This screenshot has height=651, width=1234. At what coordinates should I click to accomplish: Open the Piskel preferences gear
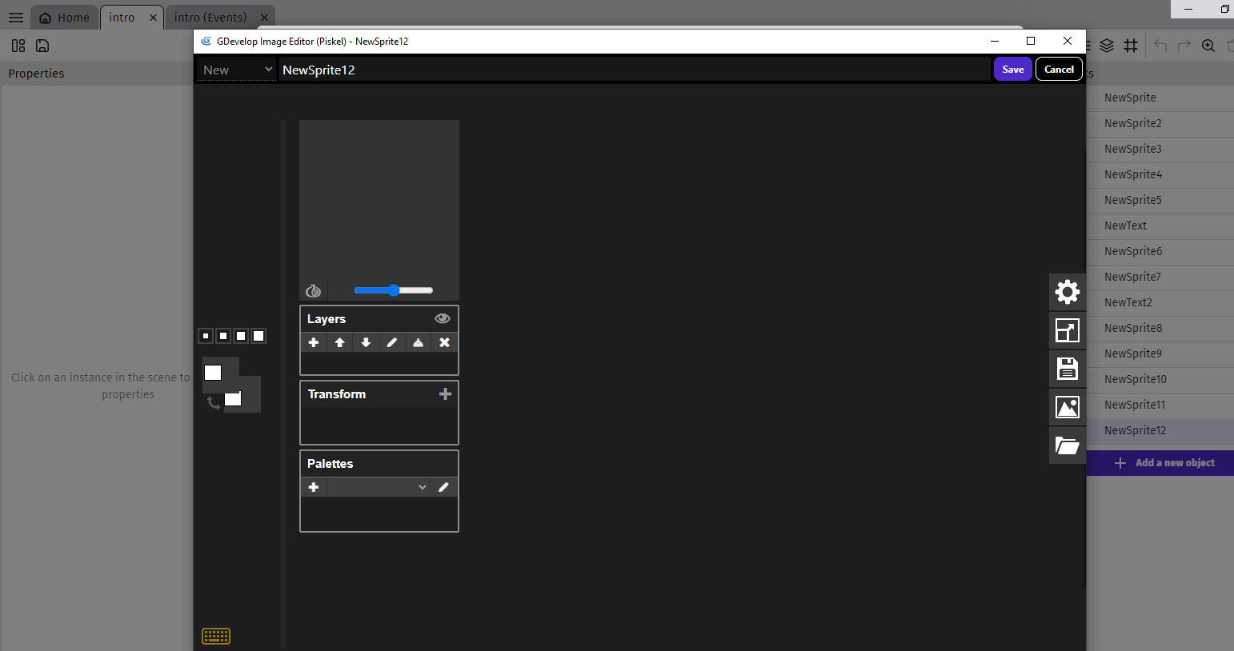pos(1068,291)
